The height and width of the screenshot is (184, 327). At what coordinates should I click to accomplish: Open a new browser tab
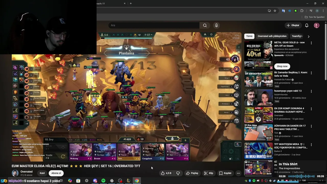click(131, 4)
